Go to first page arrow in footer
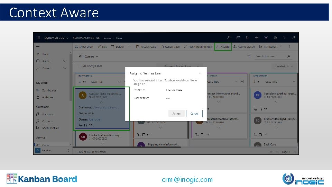Image resolution: width=332 pixels, height=187 pixels. [x=272, y=152]
